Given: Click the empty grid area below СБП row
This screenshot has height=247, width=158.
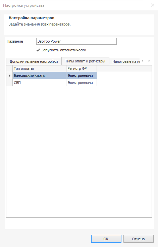Looking at the screenshot, I should (79, 151).
